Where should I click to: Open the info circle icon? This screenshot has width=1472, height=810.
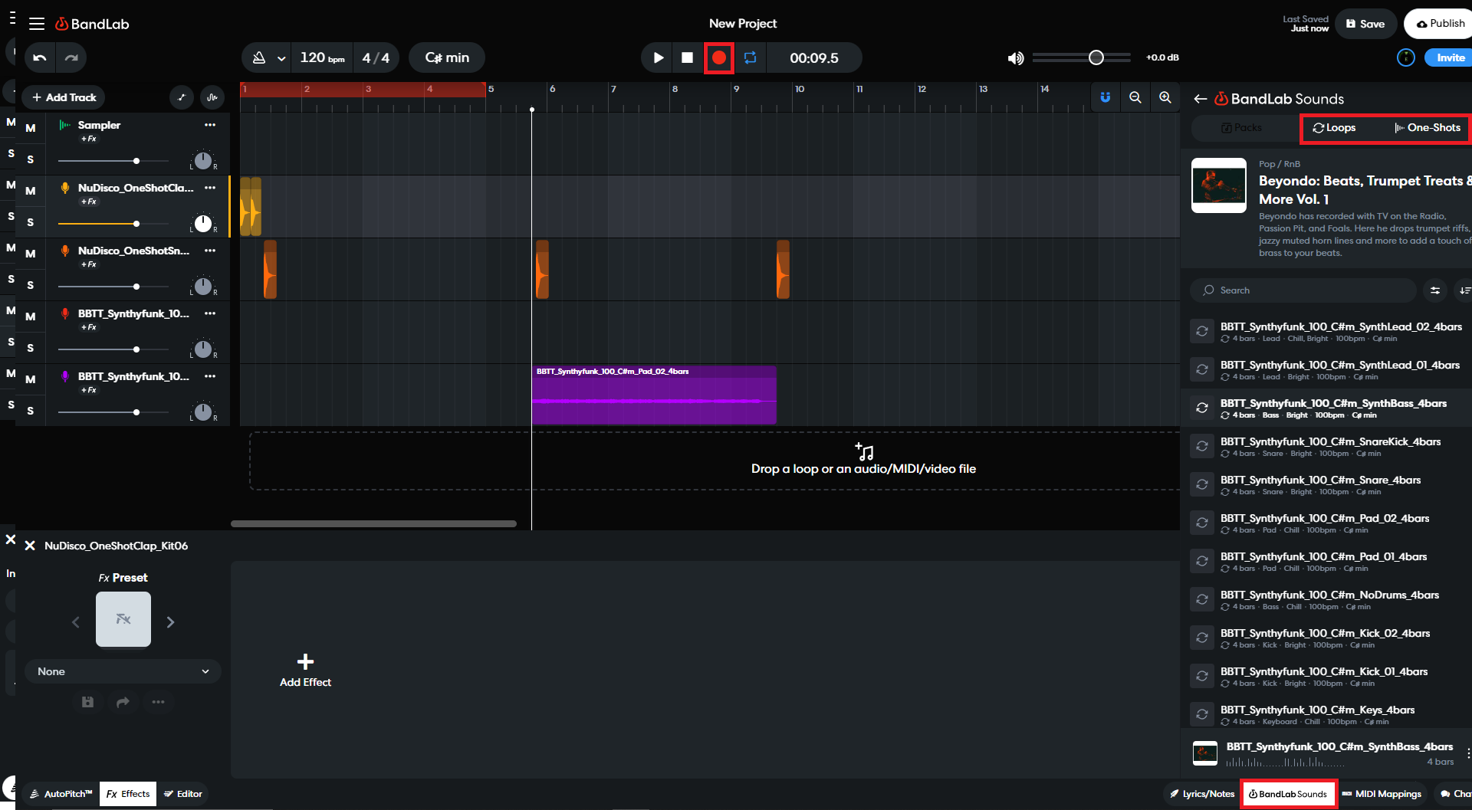(x=1405, y=57)
